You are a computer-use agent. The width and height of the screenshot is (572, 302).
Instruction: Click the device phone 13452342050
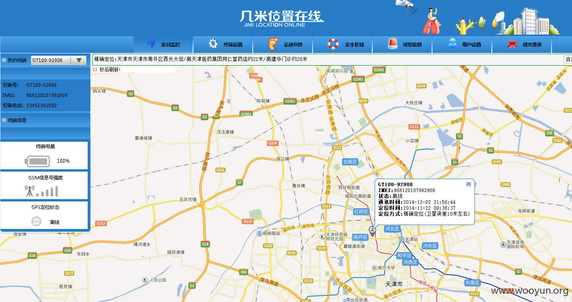pos(41,106)
